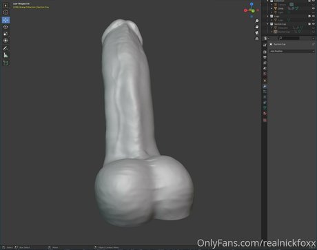Select the Logo collection row
This screenshot has width=317, height=250.
click(276, 17)
